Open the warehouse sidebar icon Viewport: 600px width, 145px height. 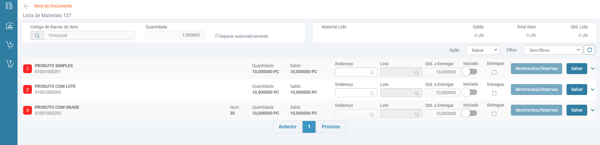pyautogui.click(x=10, y=26)
